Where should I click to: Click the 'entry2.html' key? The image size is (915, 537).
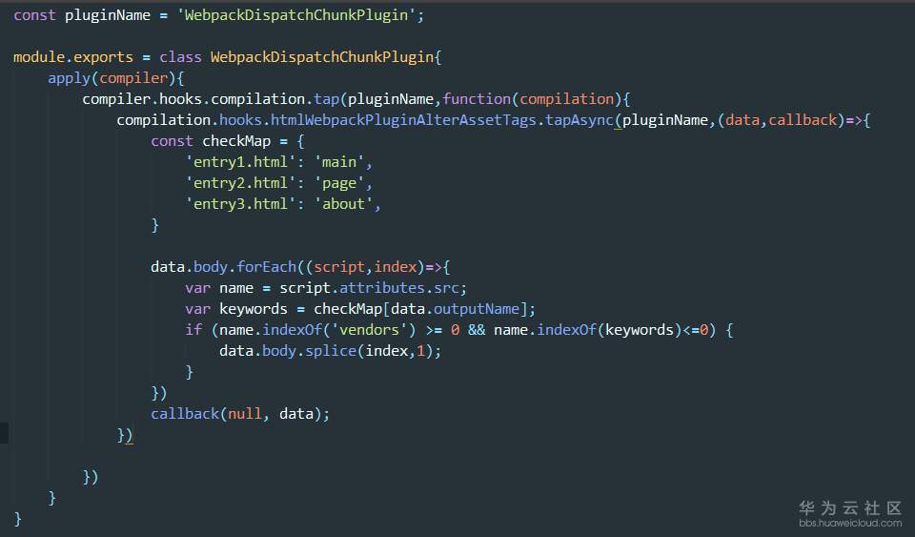240,183
